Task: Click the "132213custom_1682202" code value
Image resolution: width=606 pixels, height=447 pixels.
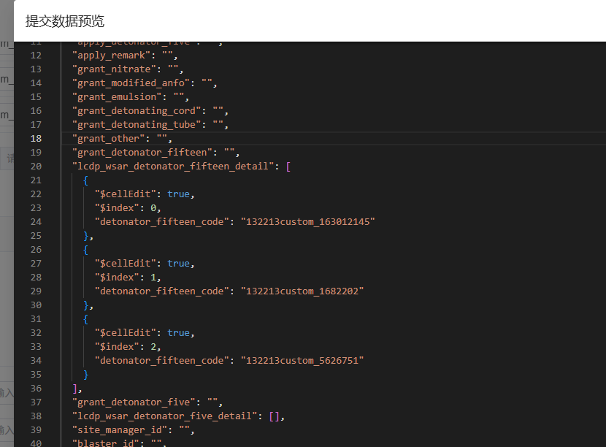Action: tap(302, 291)
